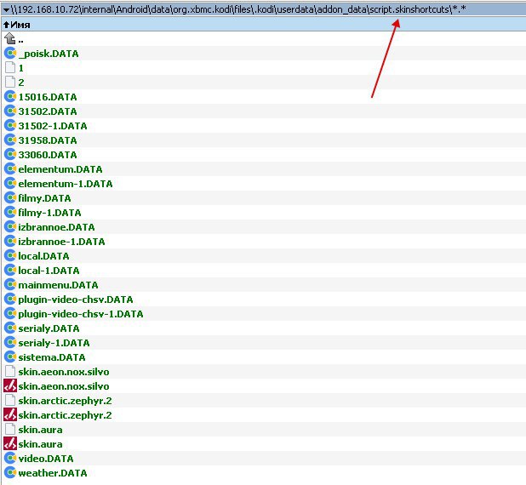
Task: Click blank file icon for skin.aeon.nox.silvo
Action: pos(10,371)
